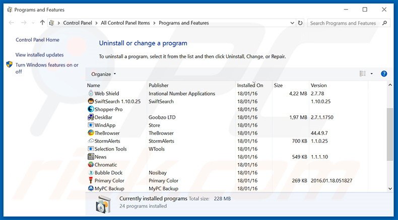Open the view options dropdown arrow
The image size is (398, 220).
372,74
